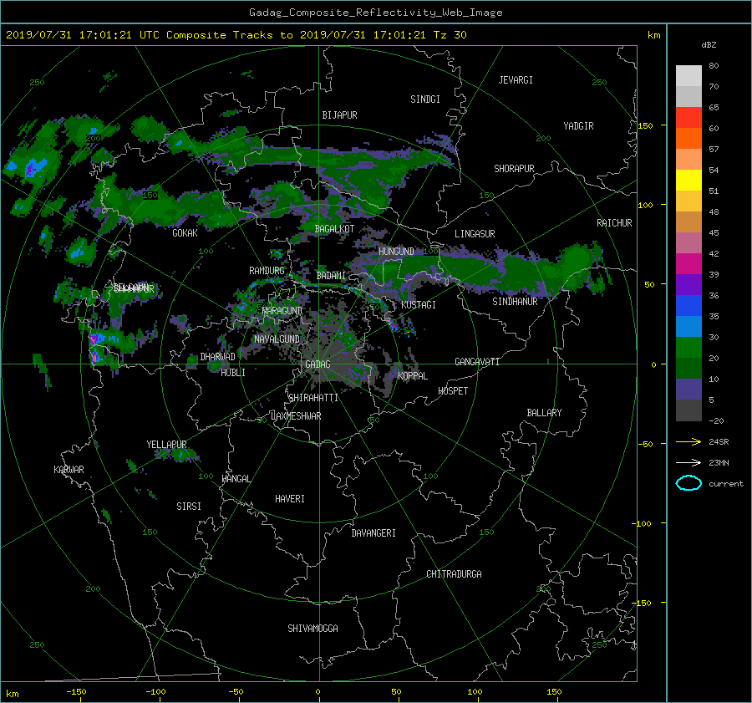Select the magenta 39-42 dBZ color swatch
This screenshot has height=703, width=752.
688,264
